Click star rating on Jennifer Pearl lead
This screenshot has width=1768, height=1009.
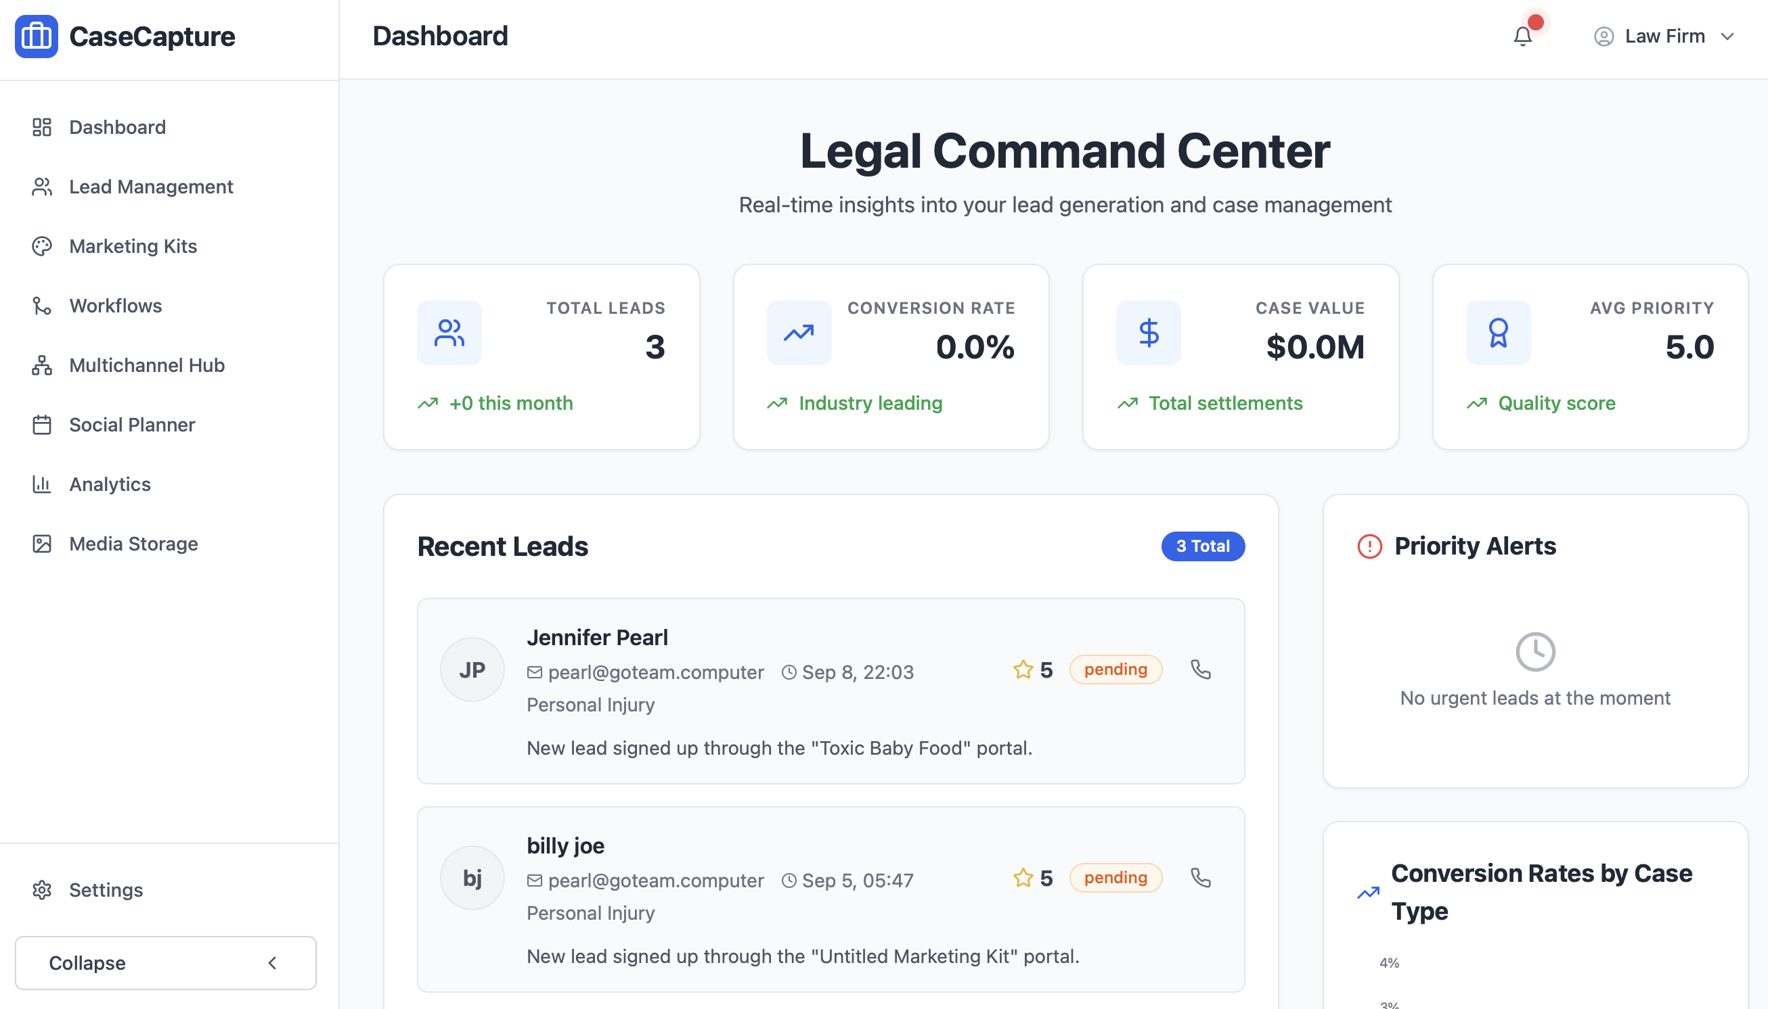1023,670
